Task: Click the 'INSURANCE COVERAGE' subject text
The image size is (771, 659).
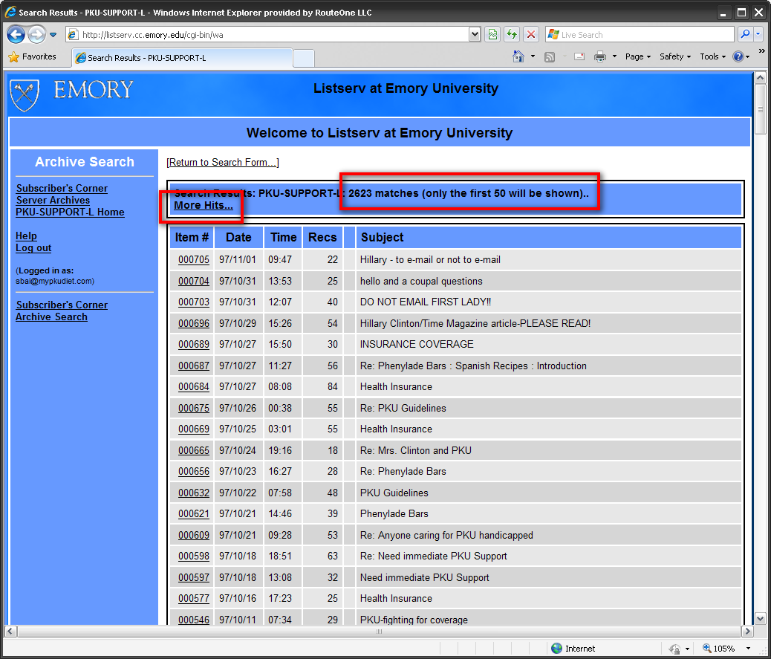Action: click(x=417, y=344)
